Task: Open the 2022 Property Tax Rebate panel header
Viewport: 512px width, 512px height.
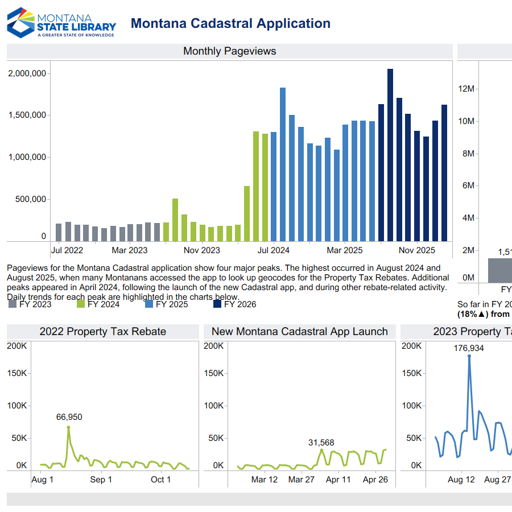Action: click(x=102, y=331)
